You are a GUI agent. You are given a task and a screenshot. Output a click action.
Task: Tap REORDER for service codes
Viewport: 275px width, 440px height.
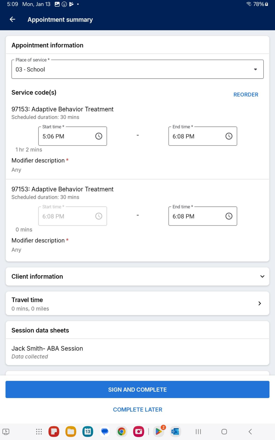[x=246, y=94]
